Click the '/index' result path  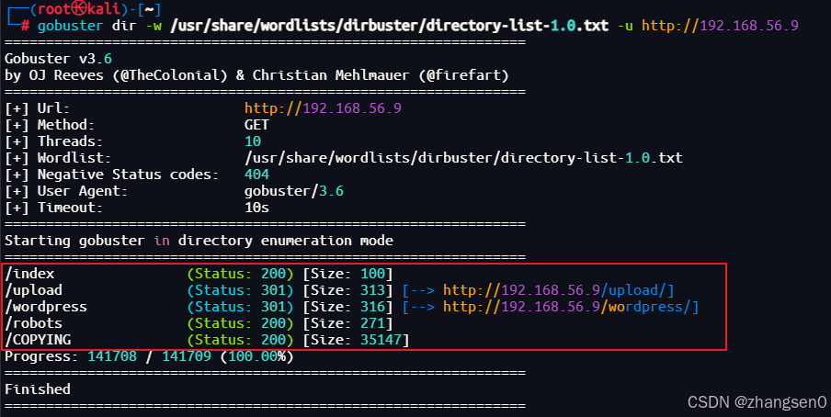pyautogui.click(x=29, y=274)
